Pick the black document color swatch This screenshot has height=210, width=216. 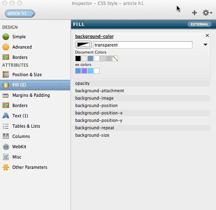(x=78, y=58)
